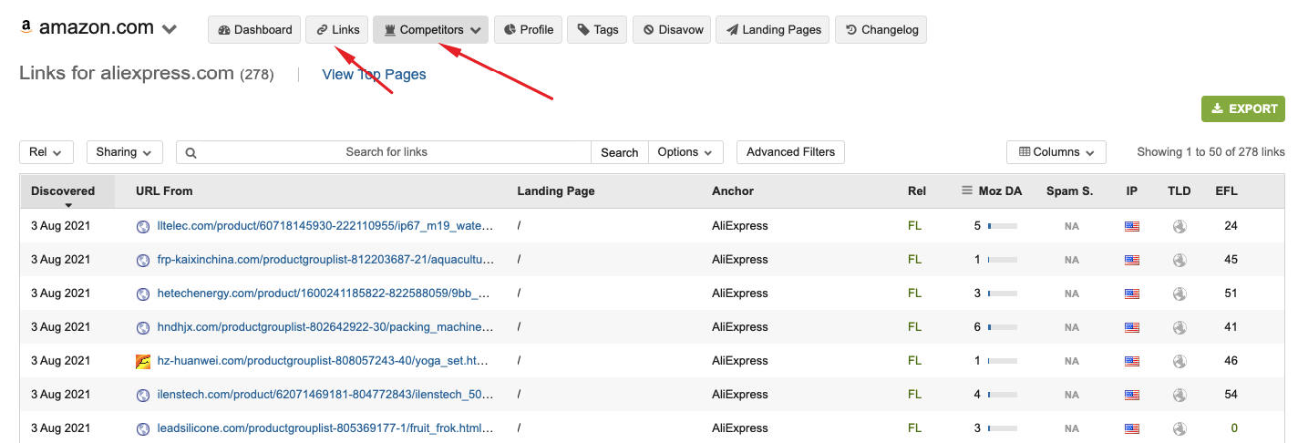The width and height of the screenshot is (1298, 443).
Task: Expand the Columns dropdown
Action: (x=1056, y=152)
